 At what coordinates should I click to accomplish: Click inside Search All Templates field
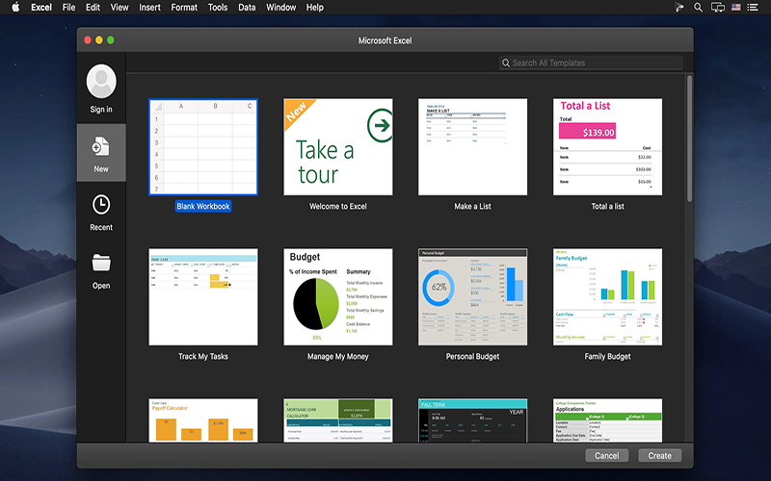(x=591, y=63)
